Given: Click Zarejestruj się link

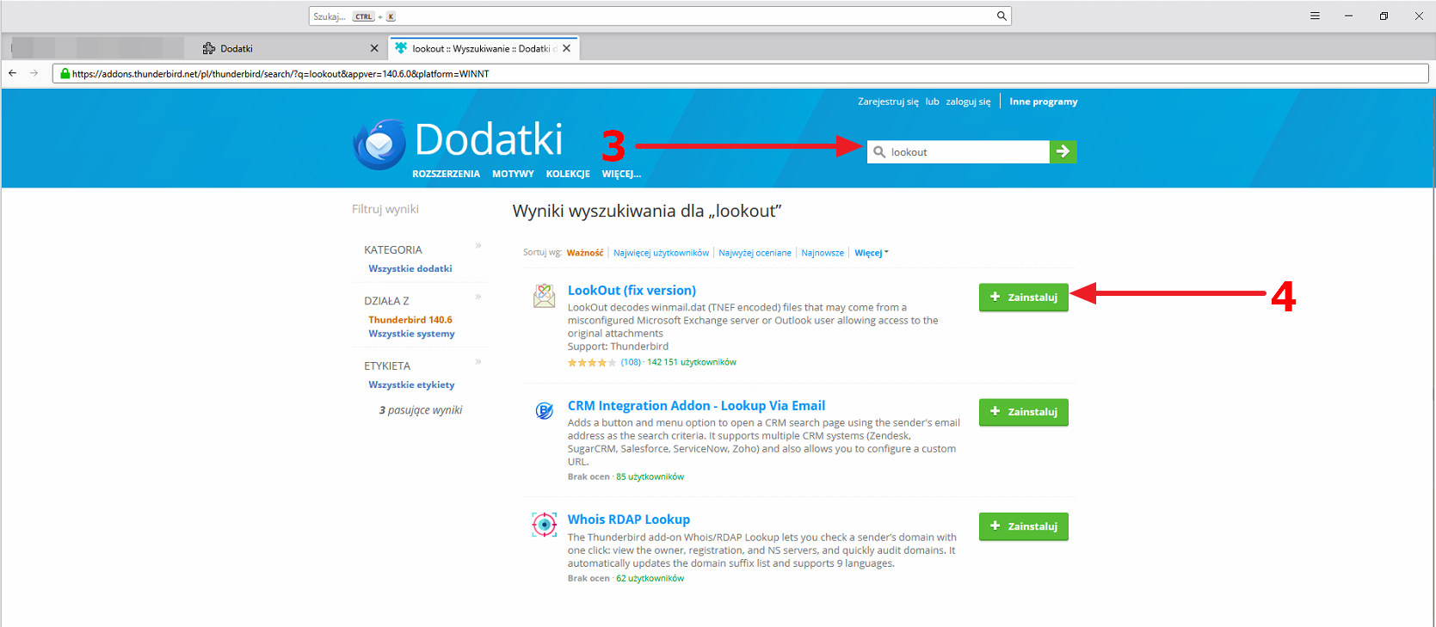Looking at the screenshot, I should [x=888, y=101].
